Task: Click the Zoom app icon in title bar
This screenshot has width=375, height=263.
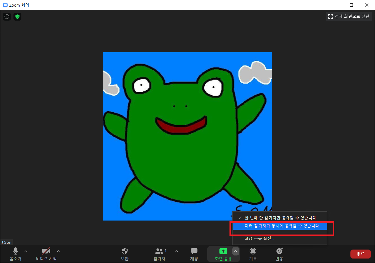Action: (5, 5)
